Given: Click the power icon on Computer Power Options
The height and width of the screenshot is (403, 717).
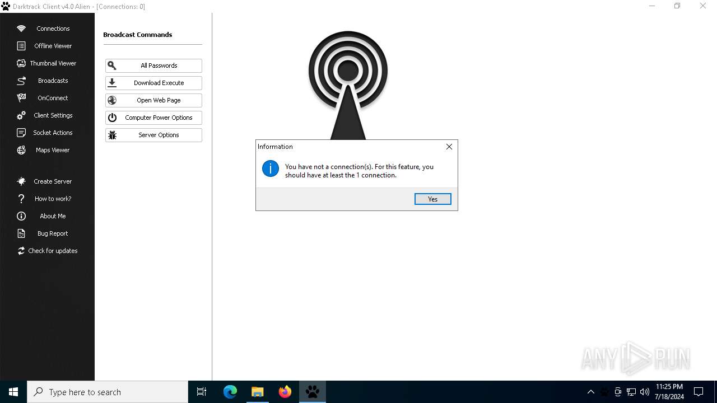Looking at the screenshot, I should (x=112, y=118).
